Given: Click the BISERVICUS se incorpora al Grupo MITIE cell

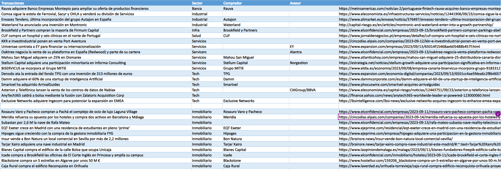Looking at the screenshot, I should click(95, 68).
